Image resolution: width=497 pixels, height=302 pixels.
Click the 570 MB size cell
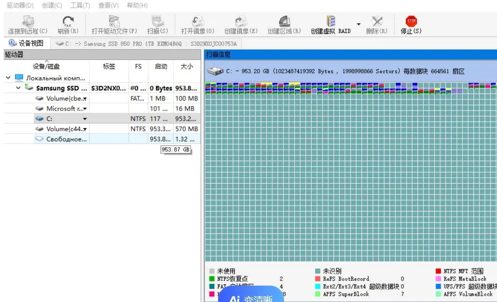tap(187, 129)
